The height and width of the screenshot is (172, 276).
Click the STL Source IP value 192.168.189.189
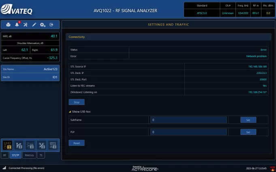257,67
